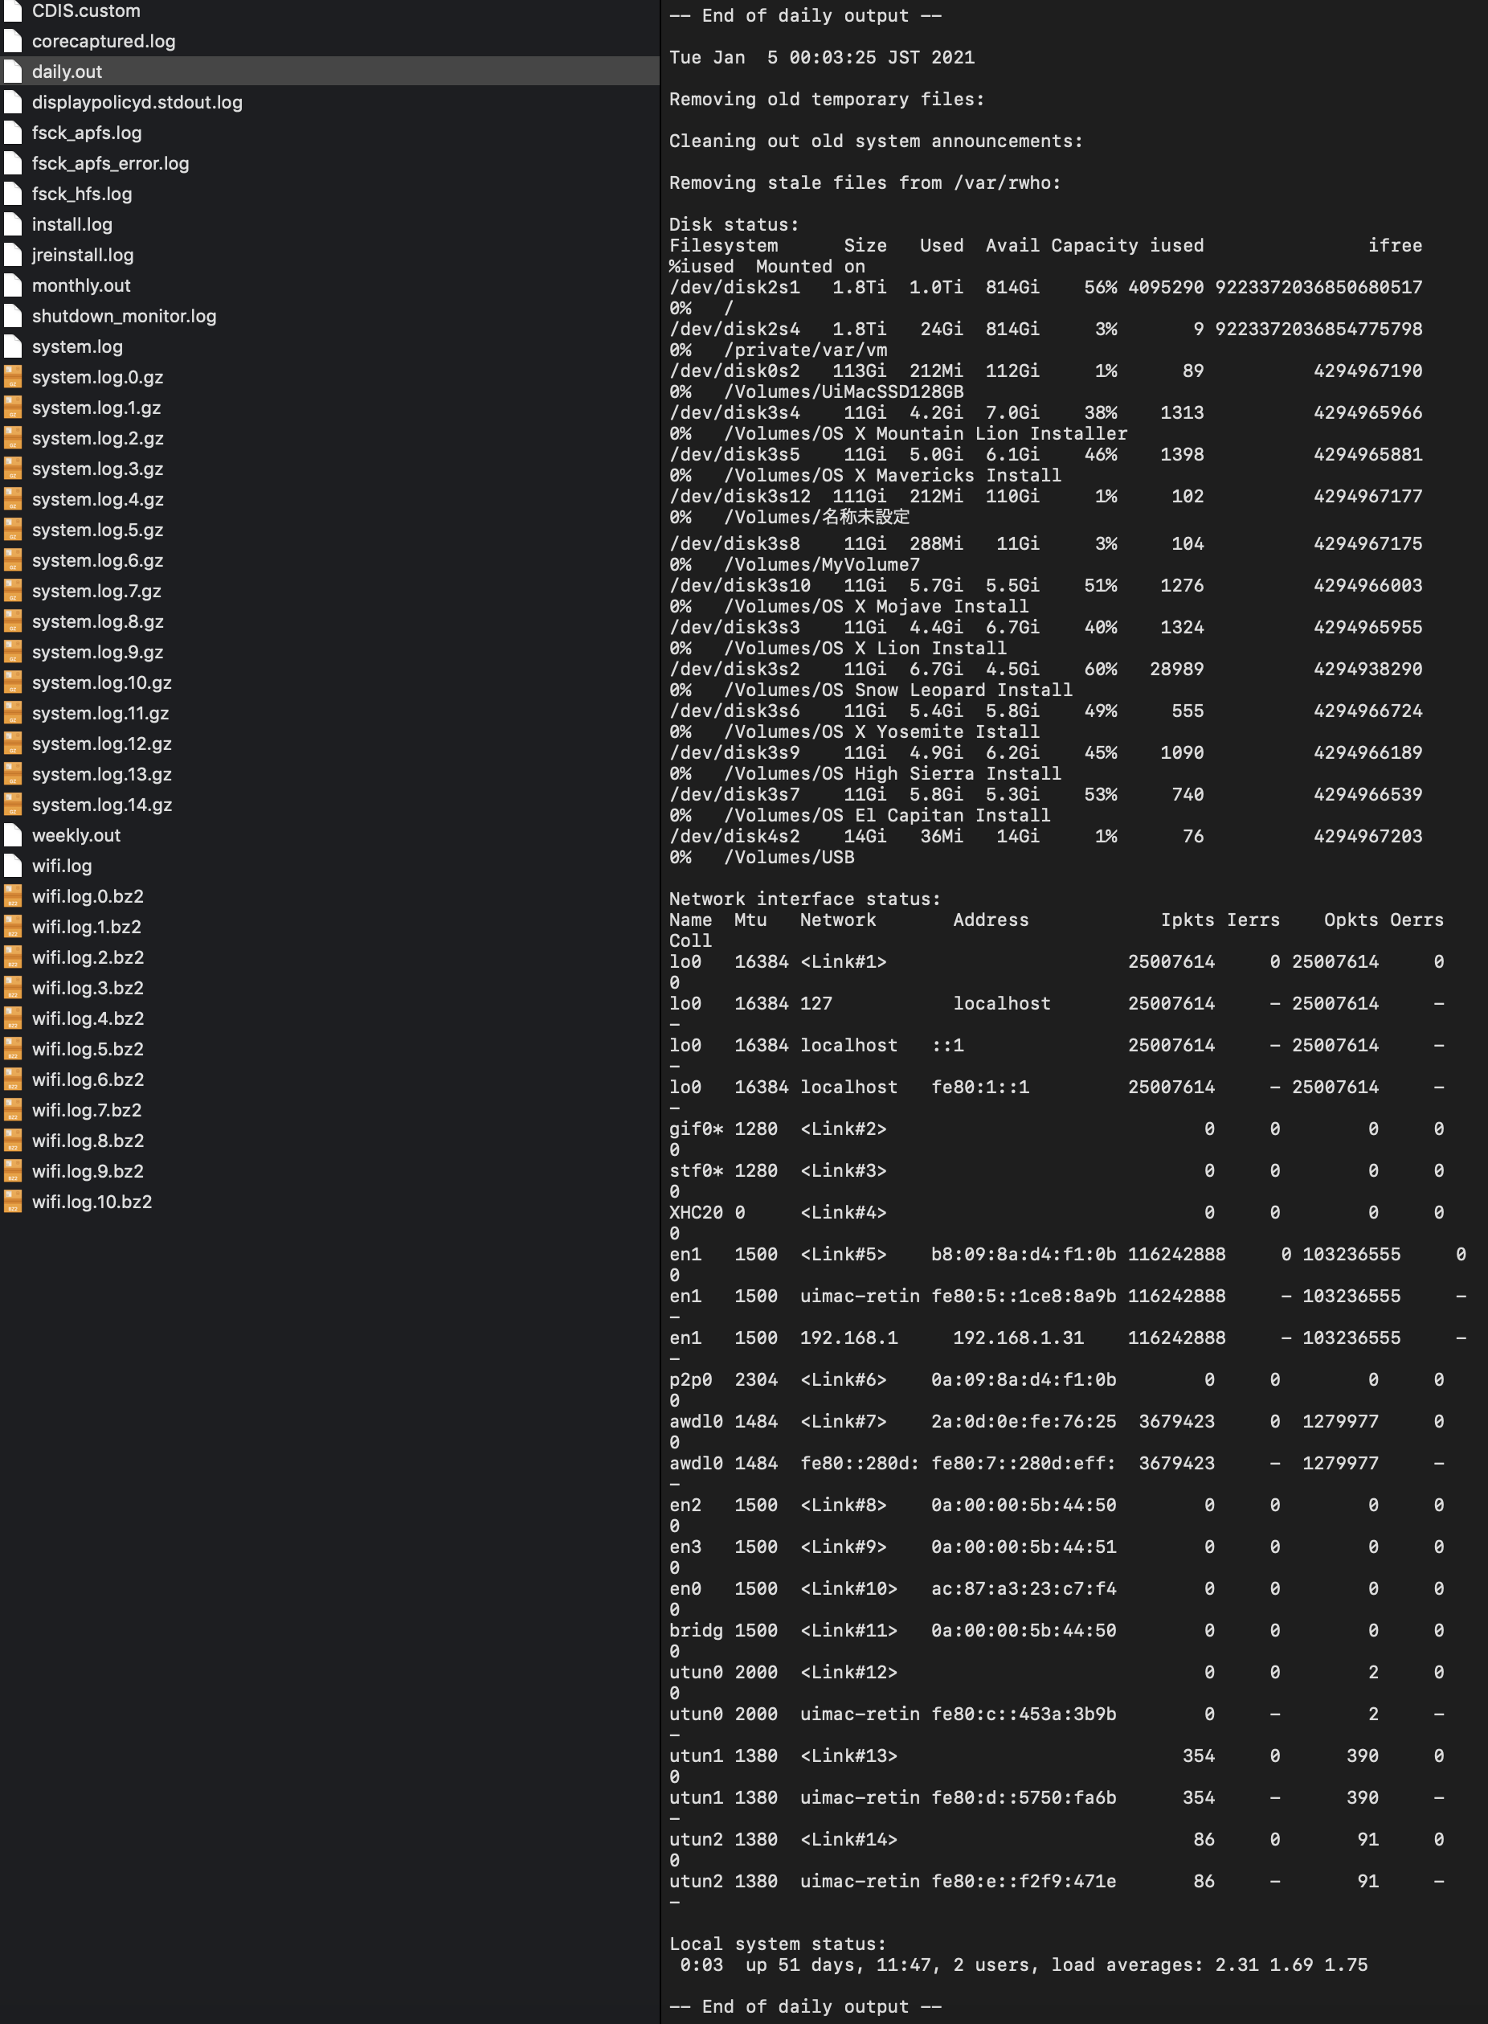Click the "Disk status:" line in the log
This screenshot has width=1488, height=2024.
[734, 224]
